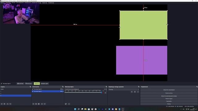The width and height of the screenshot is (198, 111).
Task: Undock the Sources panel with float icon
Action: [63, 87]
